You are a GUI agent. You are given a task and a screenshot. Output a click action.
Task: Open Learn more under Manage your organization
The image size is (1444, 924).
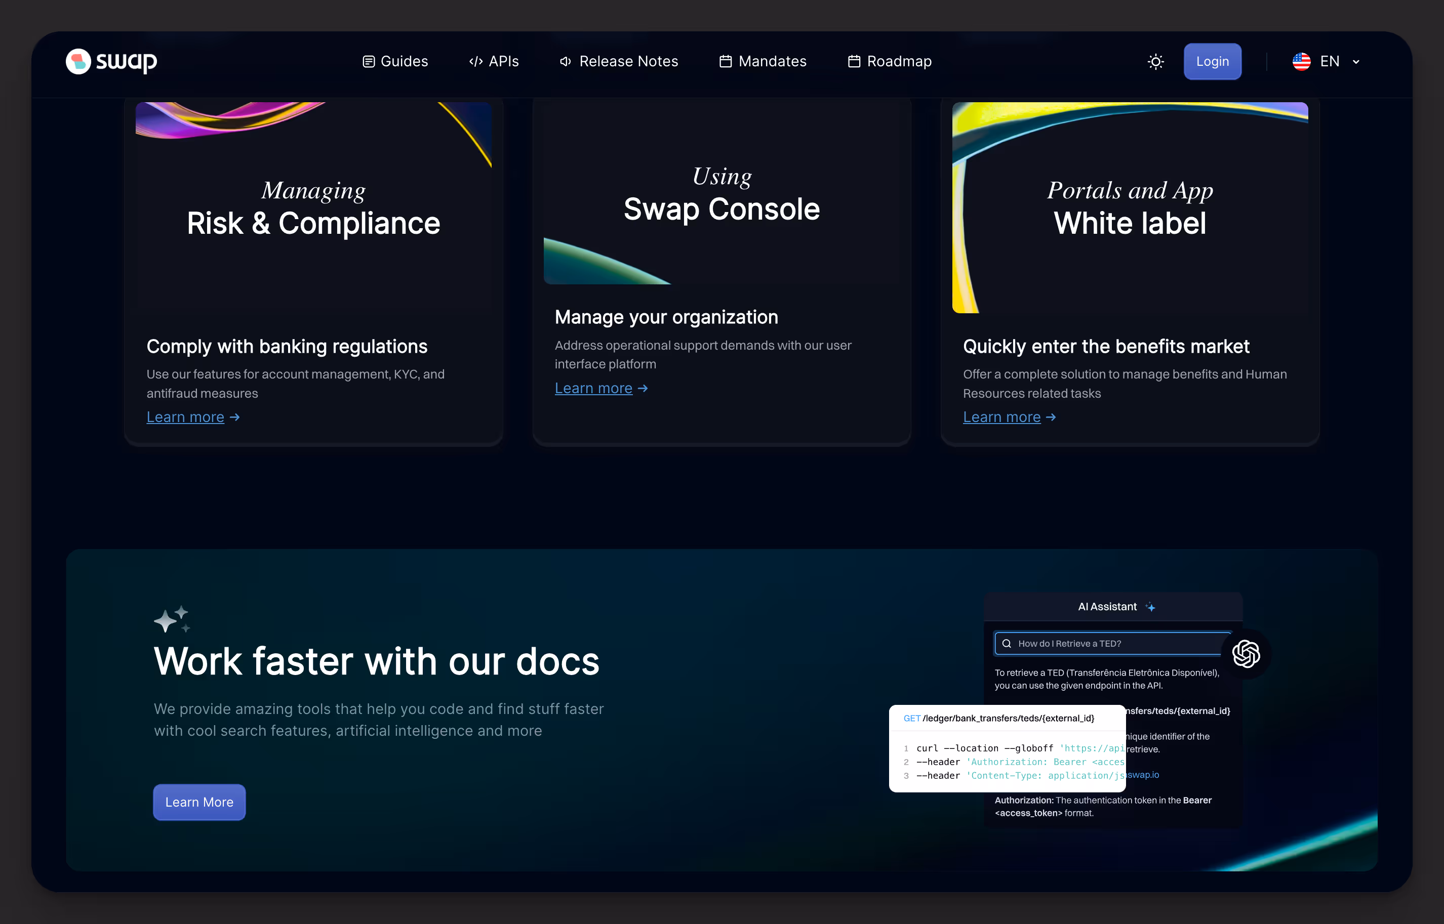(x=593, y=388)
